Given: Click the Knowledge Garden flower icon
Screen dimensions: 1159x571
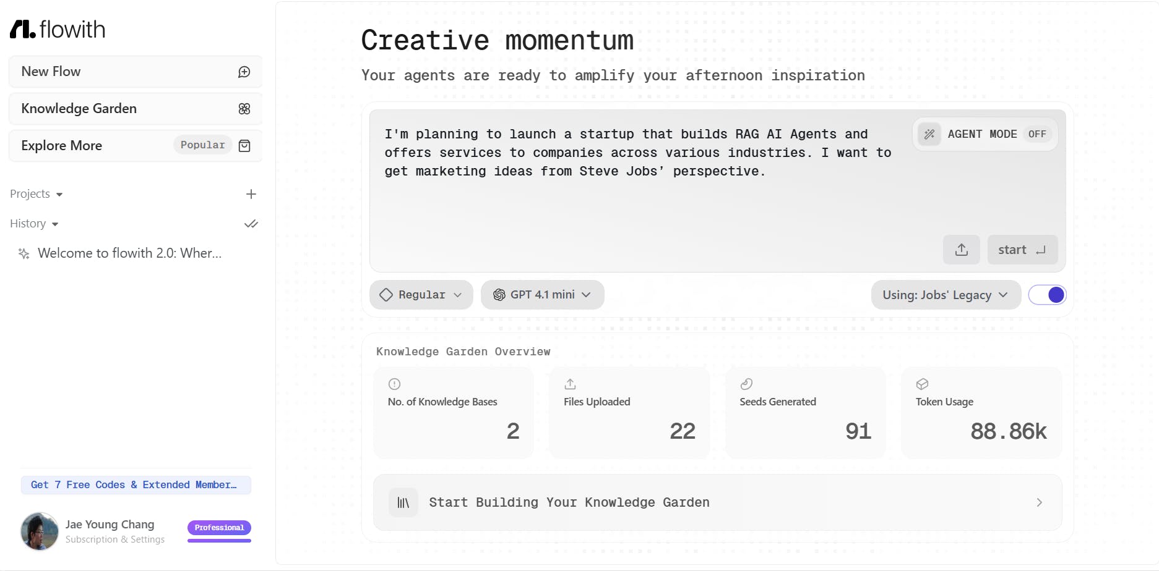Looking at the screenshot, I should coord(244,109).
